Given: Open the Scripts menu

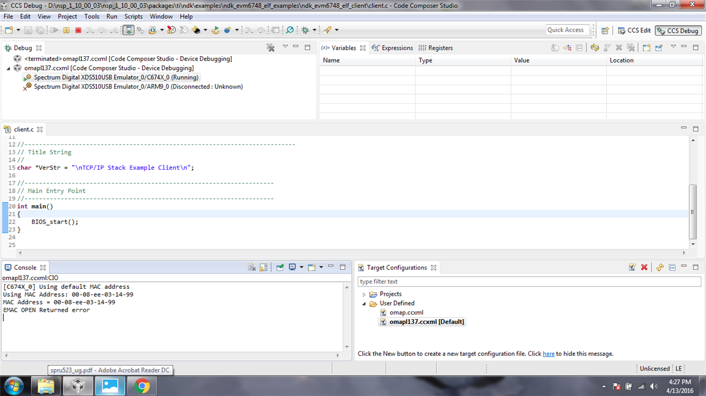Looking at the screenshot, I should 133,17.
